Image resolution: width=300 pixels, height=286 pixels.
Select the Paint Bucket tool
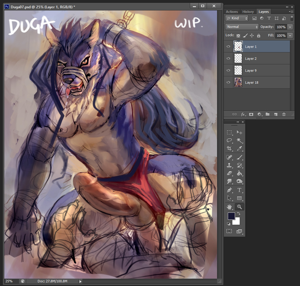pyautogui.click(x=239, y=173)
